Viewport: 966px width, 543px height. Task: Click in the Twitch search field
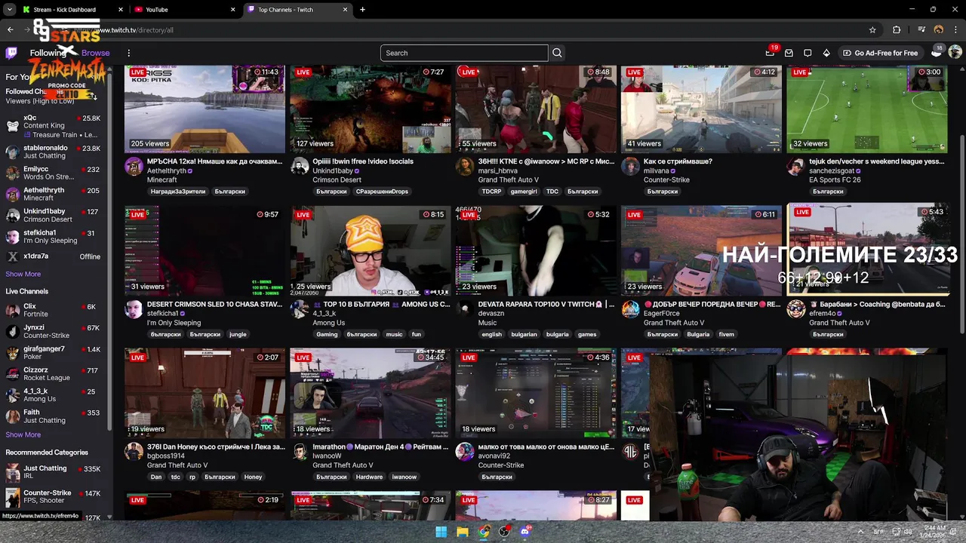coord(464,53)
